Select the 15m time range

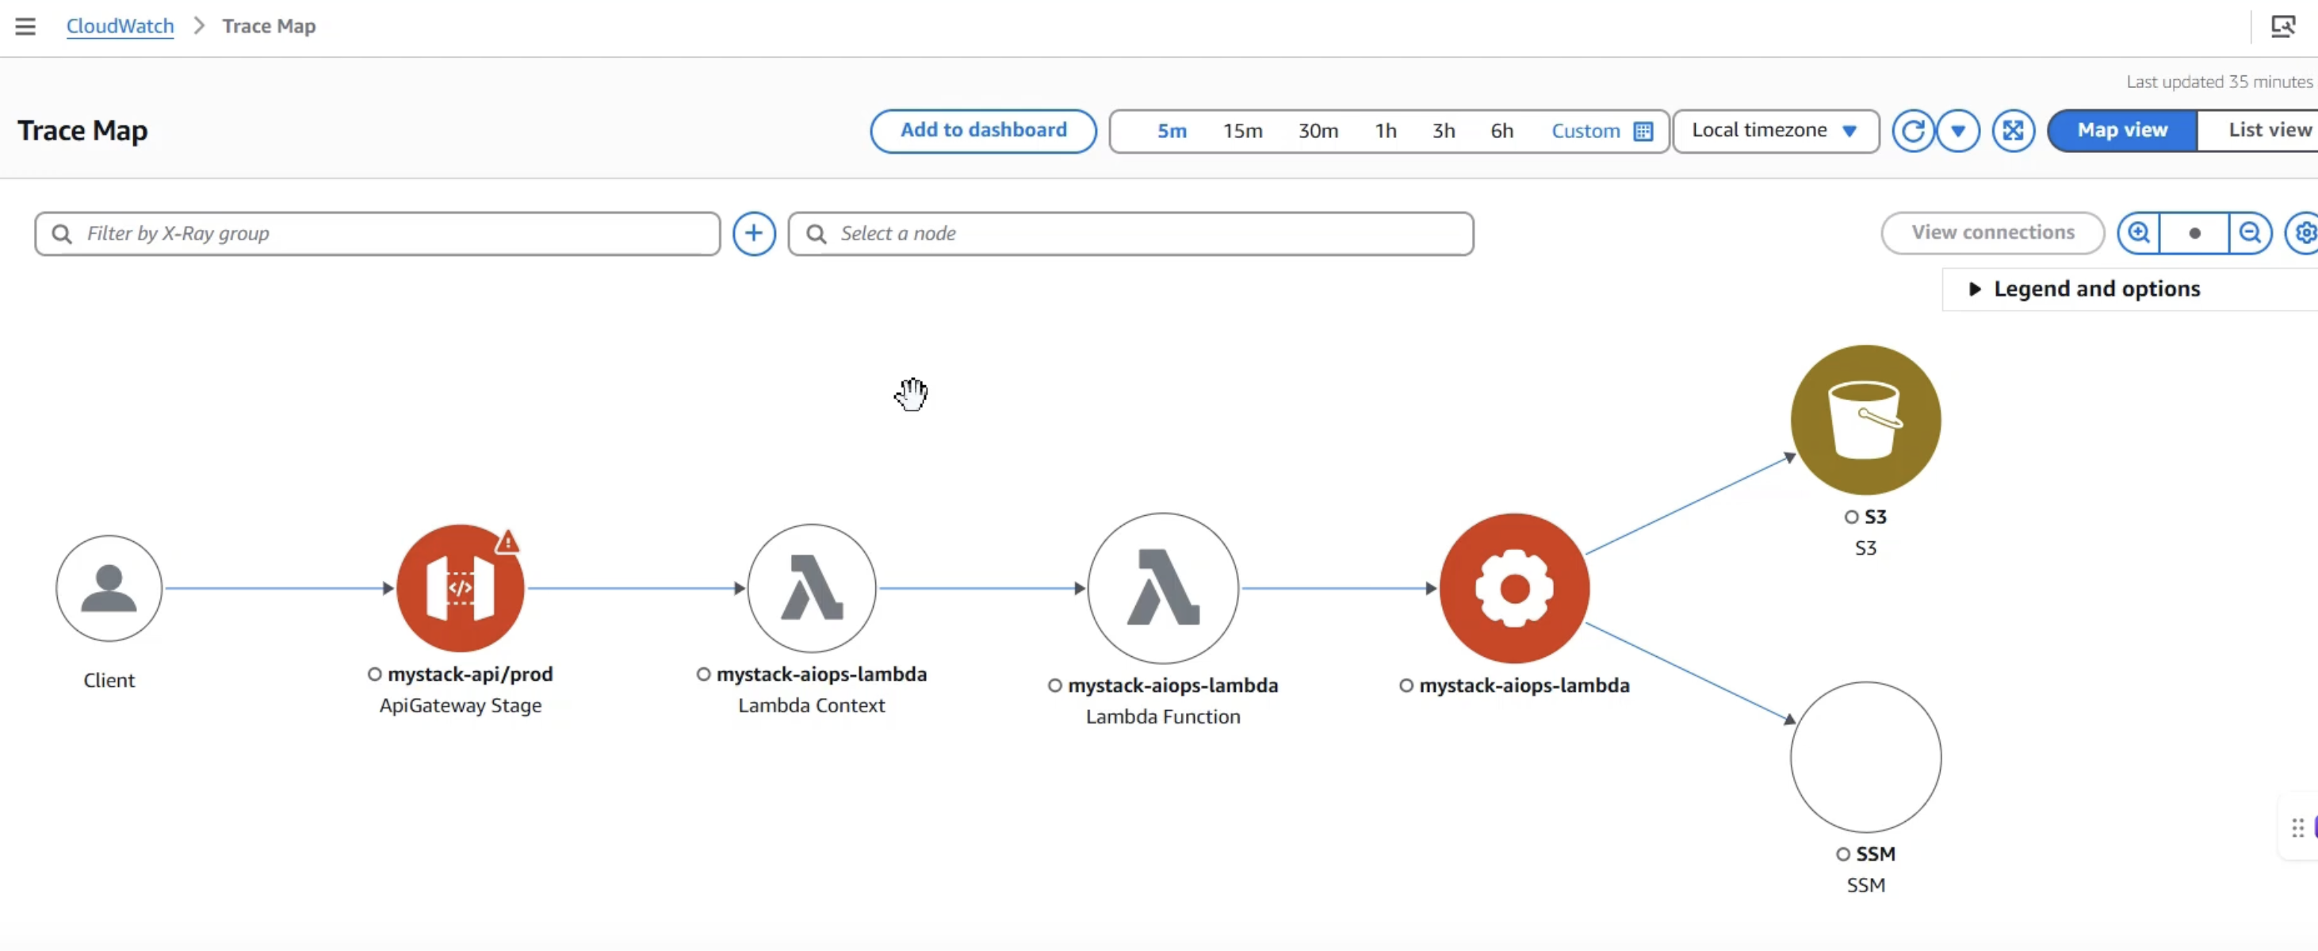pyautogui.click(x=1241, y=132)
